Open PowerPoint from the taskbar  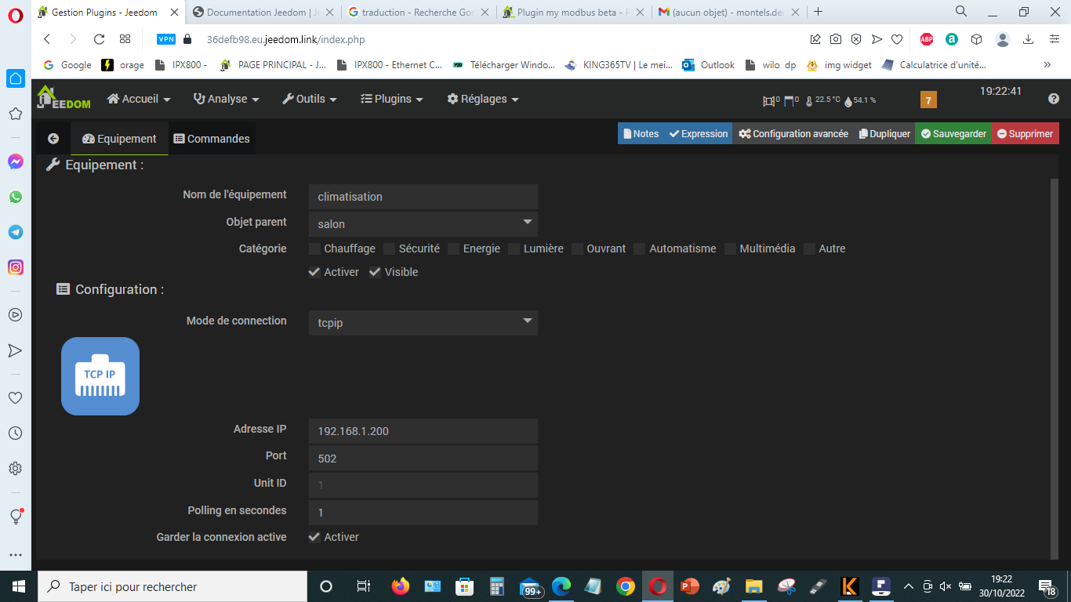click(x=690, y=586)
